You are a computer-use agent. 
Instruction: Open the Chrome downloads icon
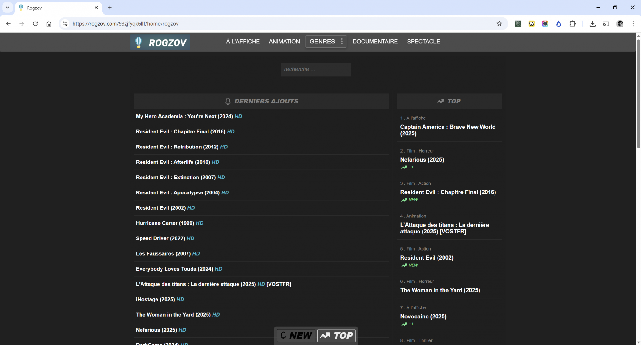coord(592,24)
